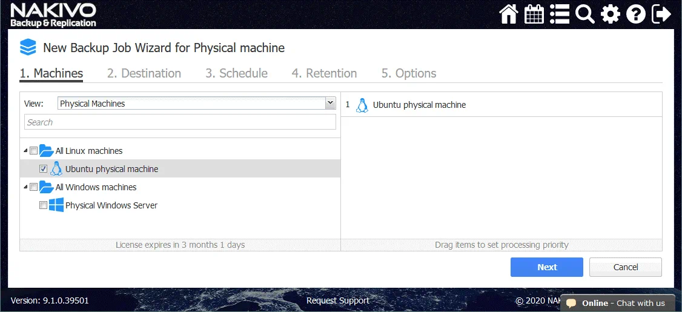Screen dimensions: 682x312
Task: Check the All Linux machines checkbox
Action: (x=33, y=151)
